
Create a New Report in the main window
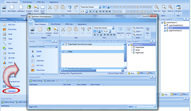coord(12,8)
